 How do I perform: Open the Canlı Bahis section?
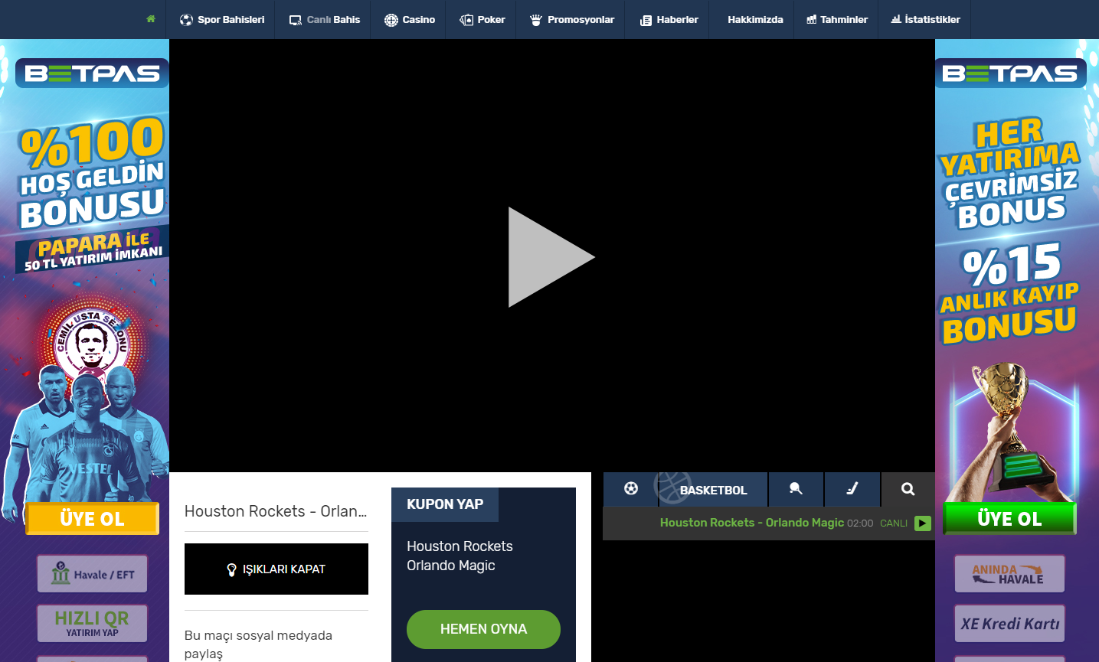pyautogui.click(x=324, y=20)
